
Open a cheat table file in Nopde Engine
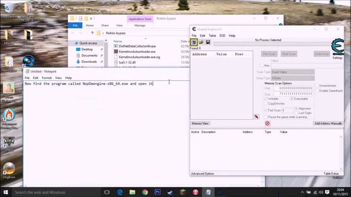[x=201, y=42]
